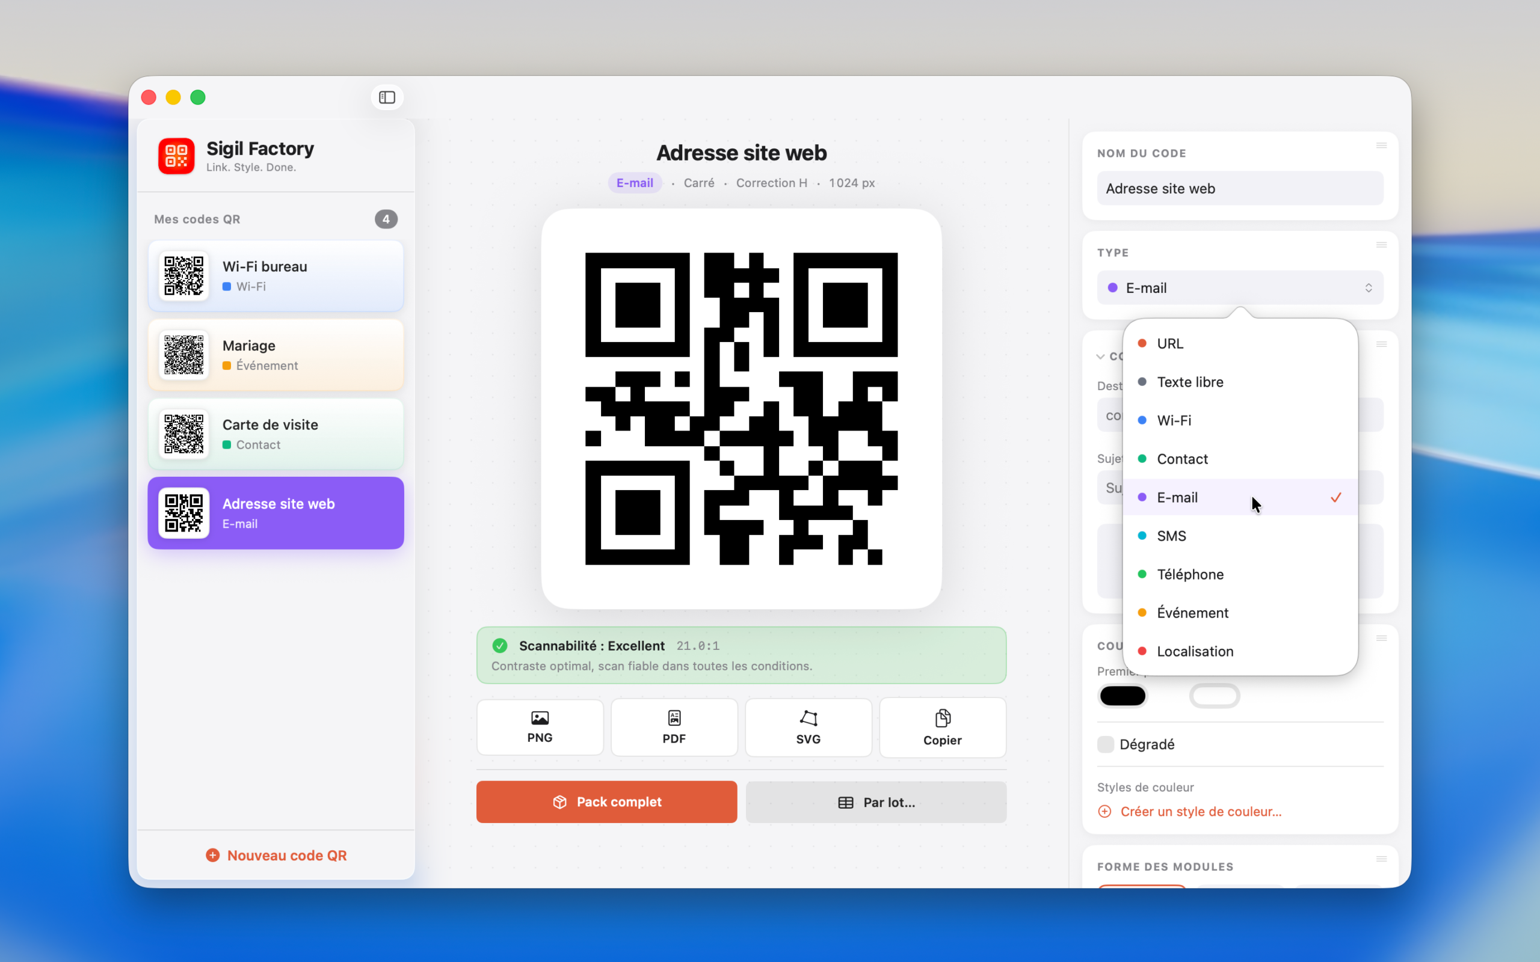
Task: Click the Pack complet button
Action: tap(606, 801)
